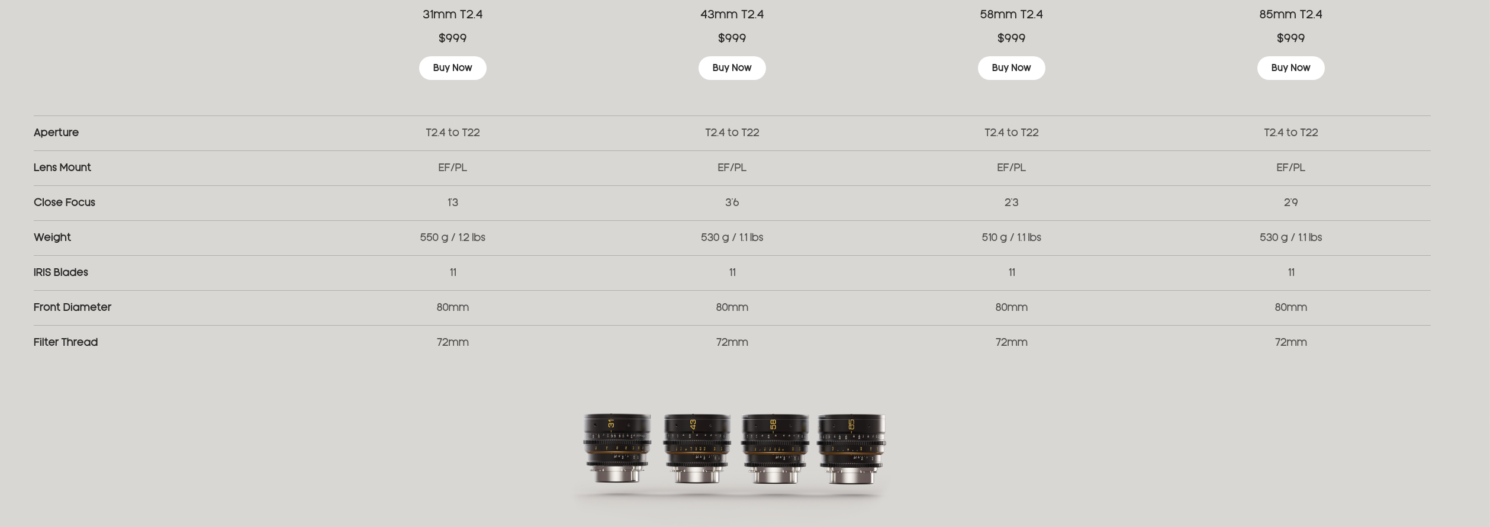Select the Weight row label
This screenshot has height=527, width=1490.
pos(52,237)
